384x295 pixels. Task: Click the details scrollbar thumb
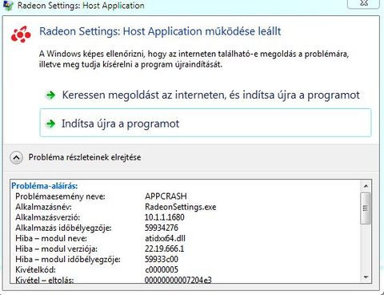[x=366, y=208]
